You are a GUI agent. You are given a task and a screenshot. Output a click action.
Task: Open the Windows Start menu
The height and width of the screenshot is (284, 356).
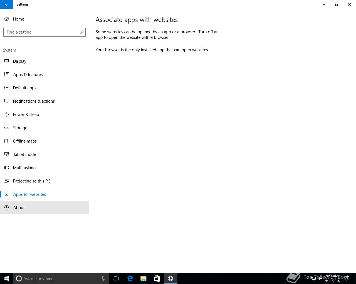(x=7, y=278)
